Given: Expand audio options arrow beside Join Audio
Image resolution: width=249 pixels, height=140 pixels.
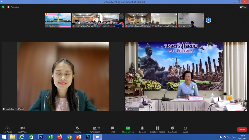Looking at the screenshot, I should click(x=13, y=128).
